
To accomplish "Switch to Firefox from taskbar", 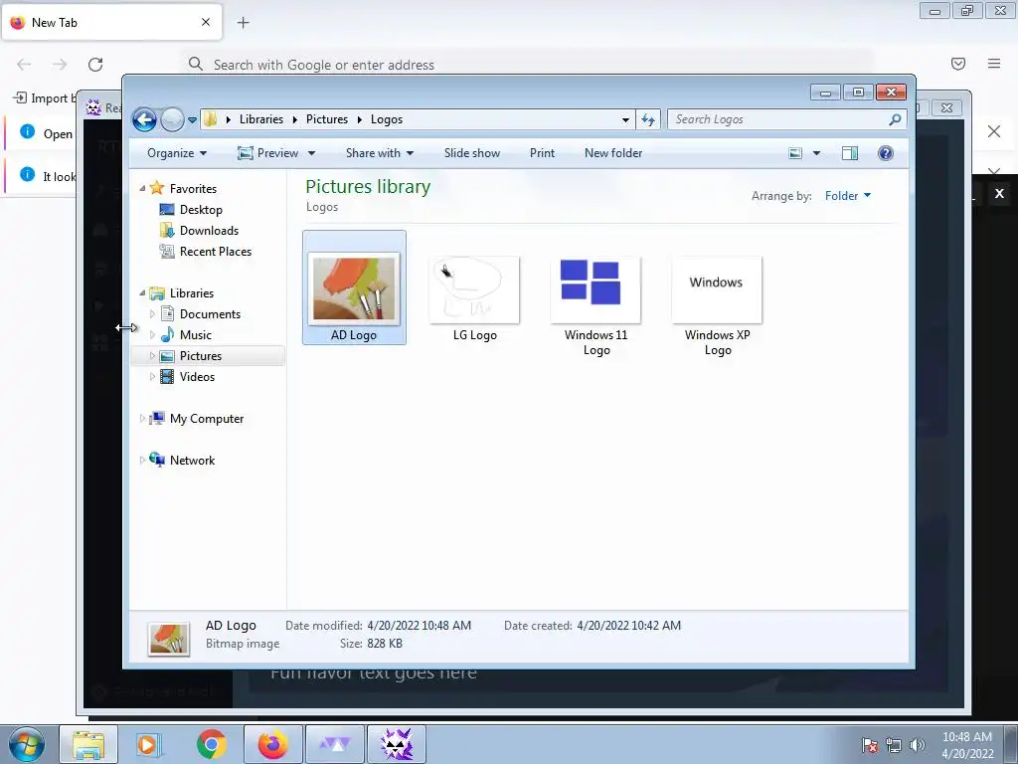I will 272,744.
